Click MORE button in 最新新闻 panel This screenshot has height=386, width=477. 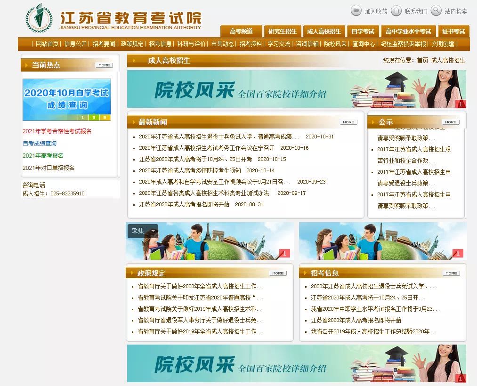348,122
